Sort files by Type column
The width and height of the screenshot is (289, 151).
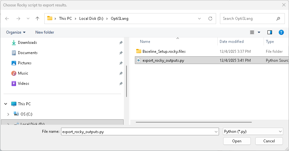[x=270, y=42]
